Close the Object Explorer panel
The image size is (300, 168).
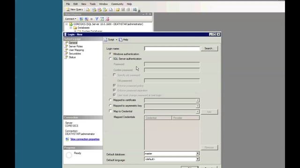point(150,14)
